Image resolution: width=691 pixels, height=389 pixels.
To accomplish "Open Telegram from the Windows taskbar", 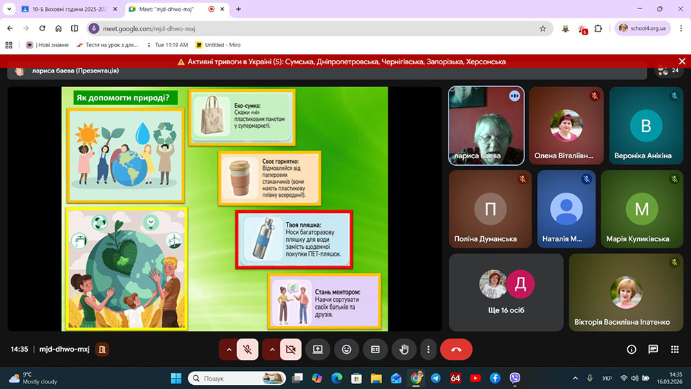I will pyautogui.click(x=435, y=378).
